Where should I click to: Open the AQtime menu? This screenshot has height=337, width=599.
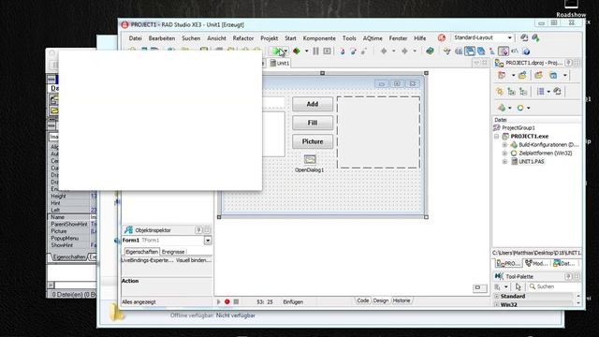coord(373,38)
